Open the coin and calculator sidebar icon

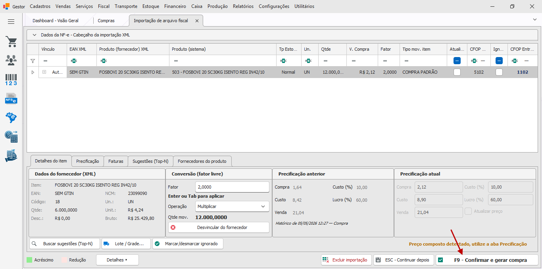pyautogui.click(x=11, y=137)
